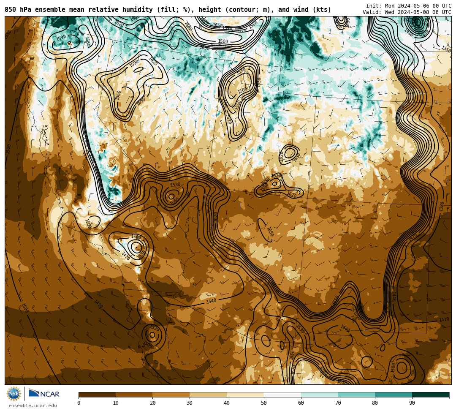Click the 1380 height contour label
This screenshot has width=456, height=411.
pos(442,206)
